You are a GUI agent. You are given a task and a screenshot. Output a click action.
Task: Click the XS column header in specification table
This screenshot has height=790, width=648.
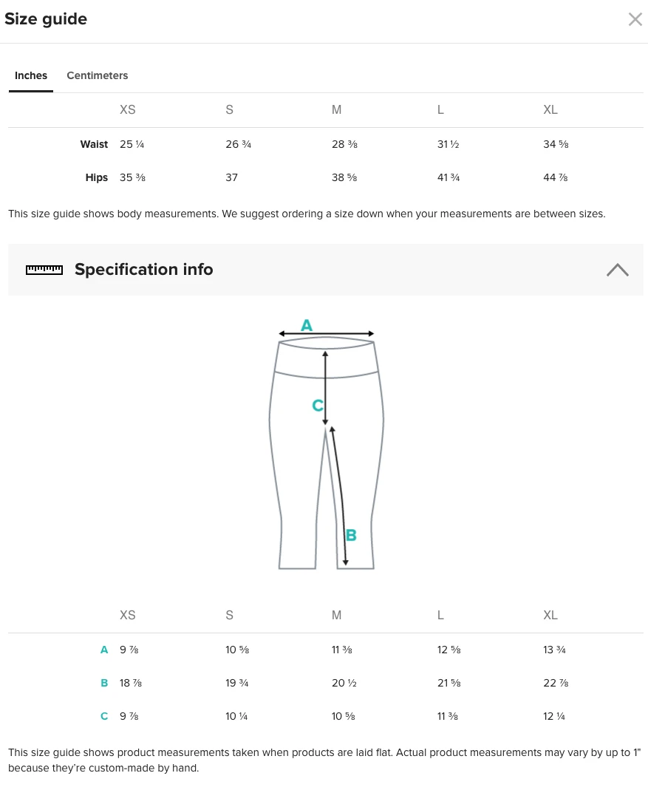tap(128, 615)
